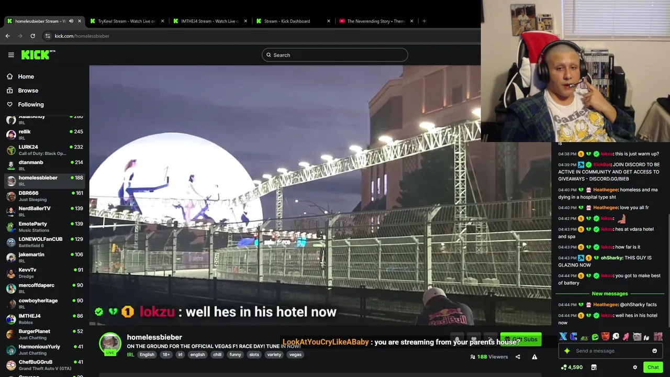Report the stream with warning icon
The height and width of the screenshot is (377, 670).
(x=534, y=357)
